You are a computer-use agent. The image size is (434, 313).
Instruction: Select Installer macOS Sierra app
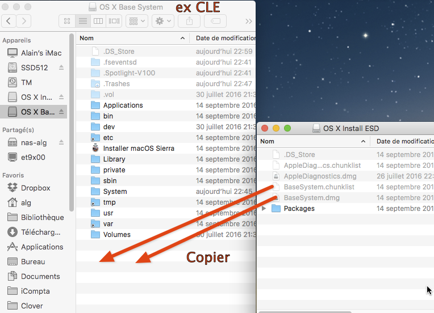point(166,149)
